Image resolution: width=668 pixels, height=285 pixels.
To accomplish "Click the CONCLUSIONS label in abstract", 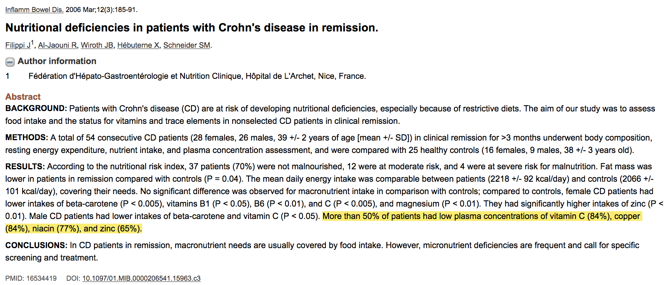I will click(x=36, y=245).
